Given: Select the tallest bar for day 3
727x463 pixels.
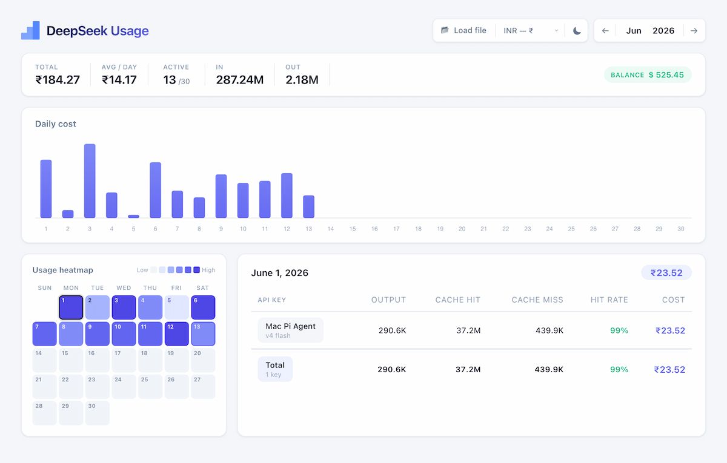Looking at the screenshot, I should click(x=90, y=181).
